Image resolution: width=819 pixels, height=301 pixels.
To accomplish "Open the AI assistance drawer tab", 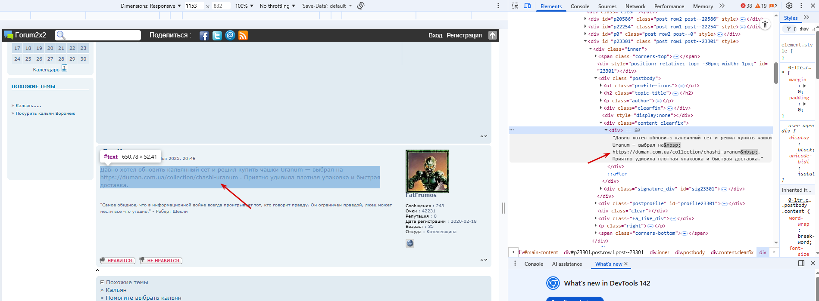I will pos(567,264).
